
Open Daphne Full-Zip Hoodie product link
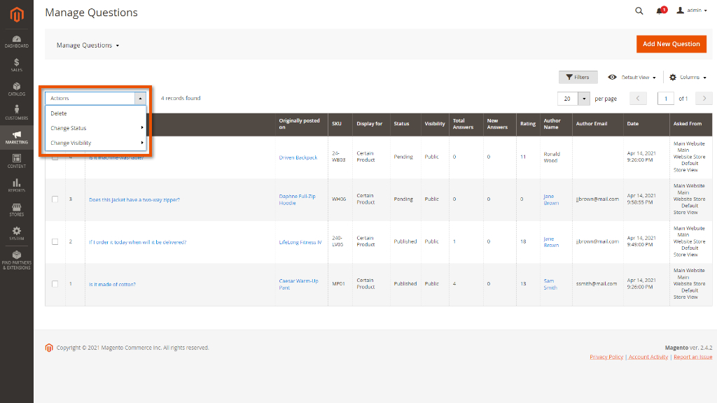coord(297,199)
